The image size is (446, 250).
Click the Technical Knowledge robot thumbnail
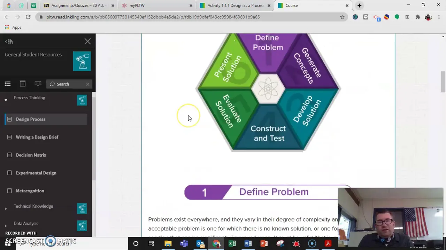click(x=82, y=208)
